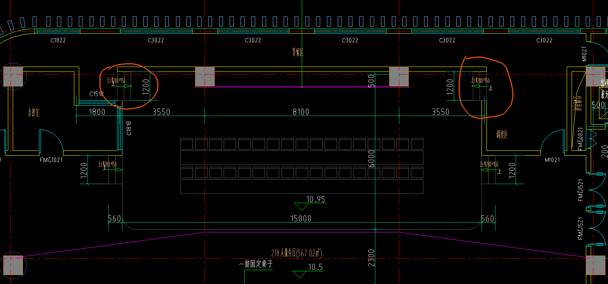Pick the 8100 dimension text
This screenshot has height=284, width=608.
[301, 112]
